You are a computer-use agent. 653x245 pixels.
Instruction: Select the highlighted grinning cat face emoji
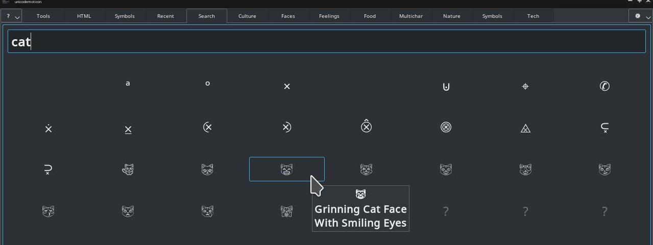(x=287, y=169)
